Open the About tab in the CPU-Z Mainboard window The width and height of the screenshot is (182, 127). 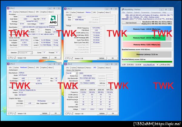click(x=50, y=67)
